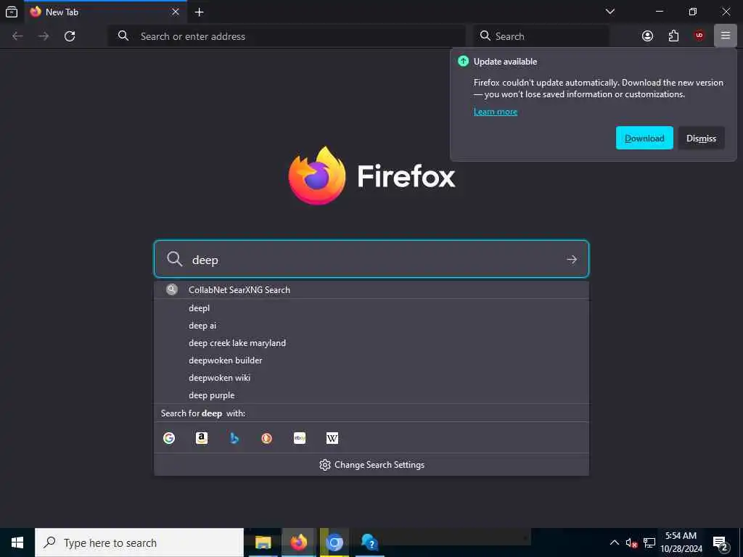Click the Download update button

(644, 138)
